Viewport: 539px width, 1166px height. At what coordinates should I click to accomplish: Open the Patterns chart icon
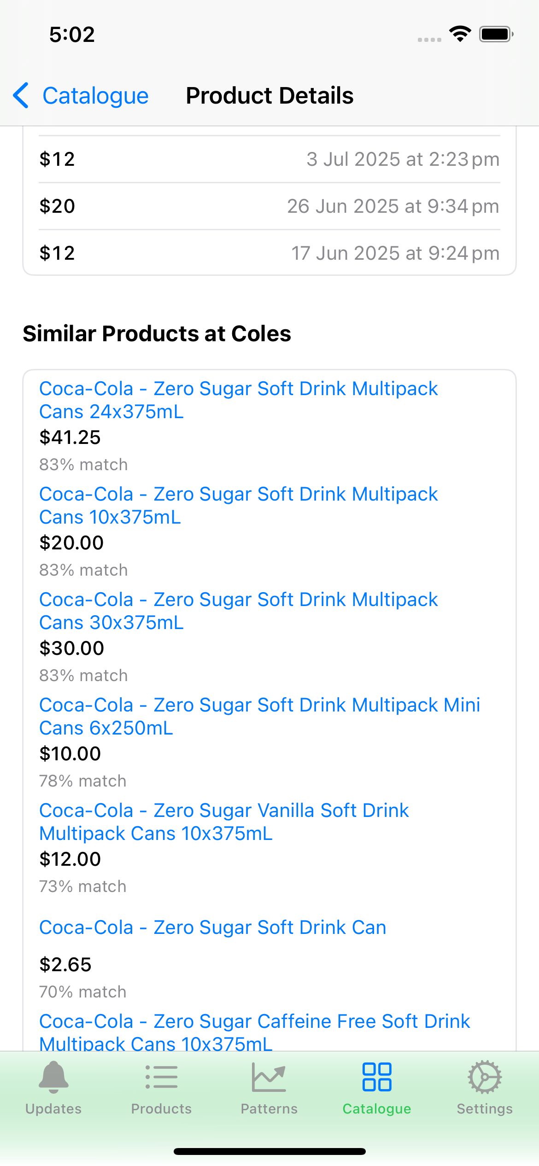point(269,1078)
